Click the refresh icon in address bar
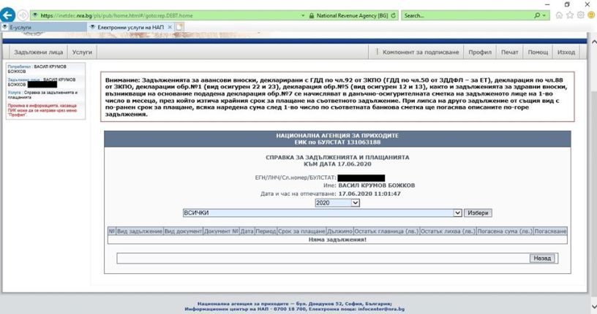 [394, 15]
